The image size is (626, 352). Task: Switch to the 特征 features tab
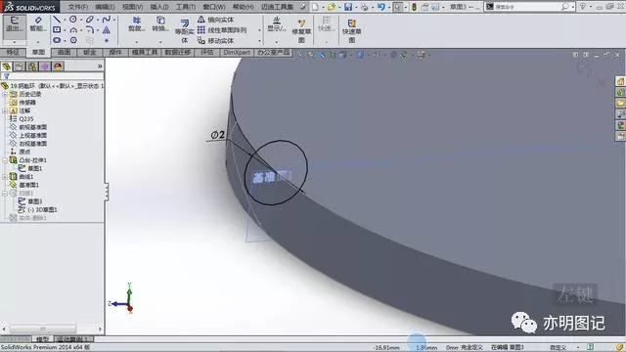coord(13,52)
